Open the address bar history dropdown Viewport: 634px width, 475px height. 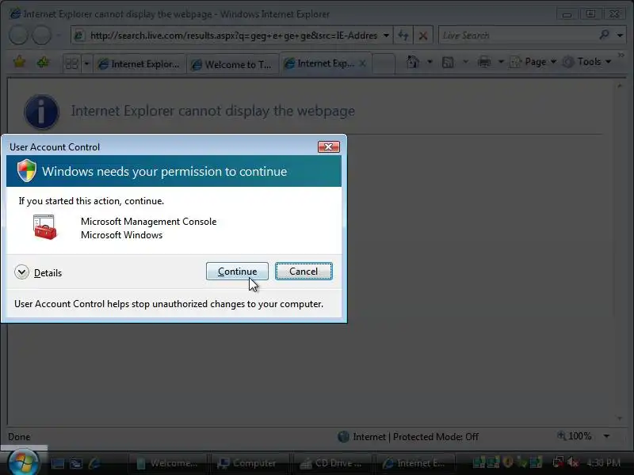386,36
